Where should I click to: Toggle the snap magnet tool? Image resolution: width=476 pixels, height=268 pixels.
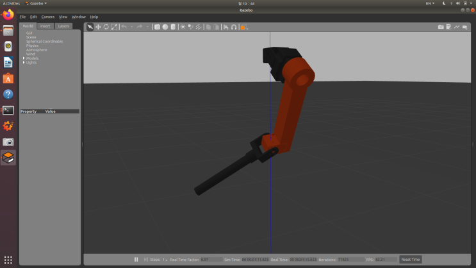point(234,27)
